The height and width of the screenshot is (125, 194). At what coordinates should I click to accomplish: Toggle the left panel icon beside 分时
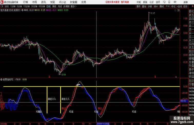click(x=2, y=6)
